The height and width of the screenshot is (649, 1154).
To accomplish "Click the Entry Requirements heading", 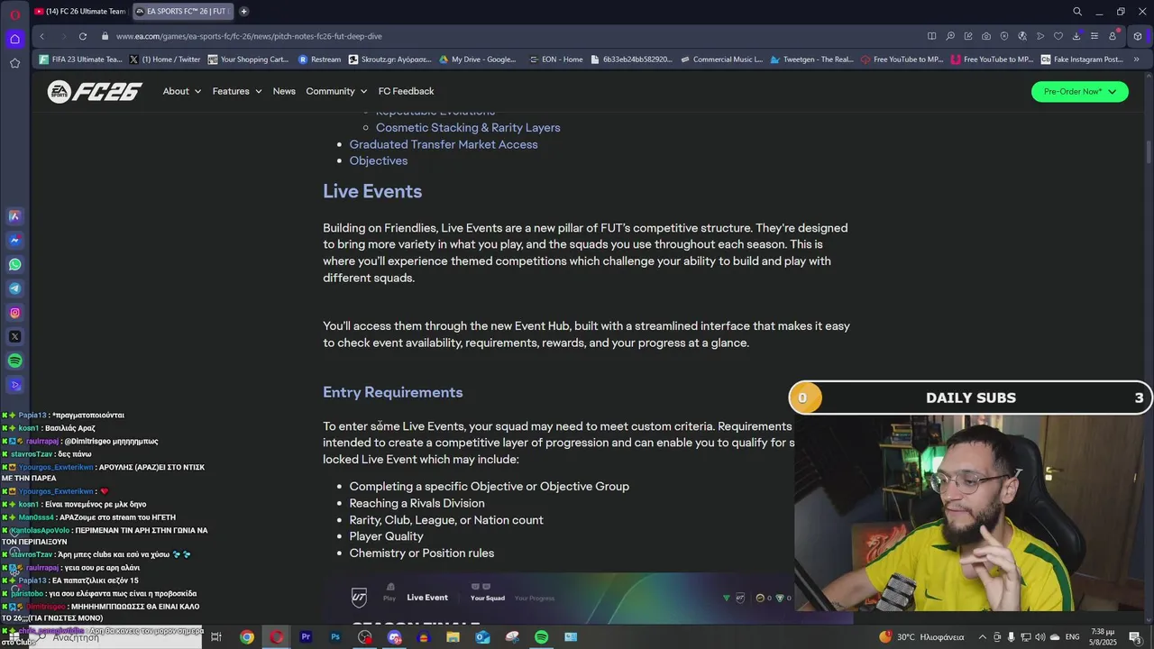I will (393, 392).
